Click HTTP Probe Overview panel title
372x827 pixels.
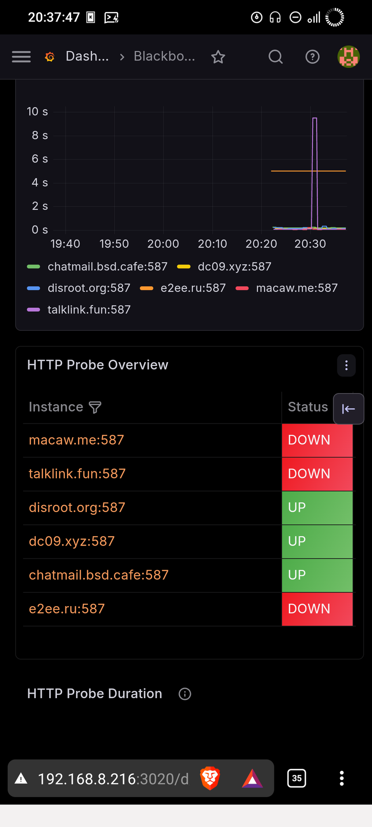[98, 365]
